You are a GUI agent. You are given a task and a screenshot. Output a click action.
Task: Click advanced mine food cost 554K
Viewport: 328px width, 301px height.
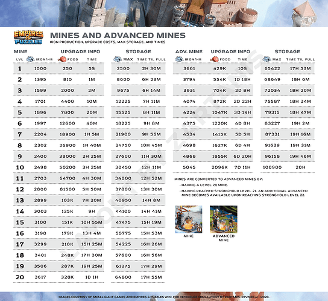[219, 80]
